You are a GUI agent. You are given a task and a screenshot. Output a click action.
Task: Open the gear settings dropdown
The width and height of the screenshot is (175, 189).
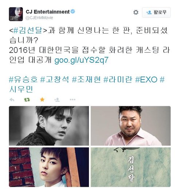[136, 12]
